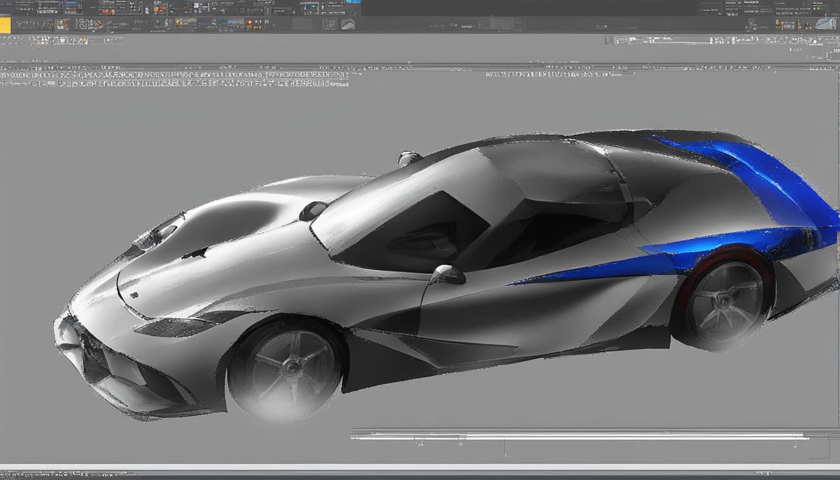Click the gray dome shape icon in toolbar
The width and height of the screenshot is (840, 480).
(x=347, y=24)
